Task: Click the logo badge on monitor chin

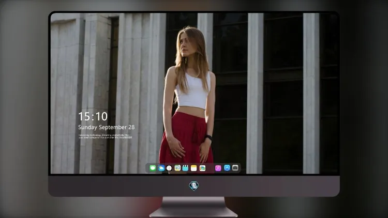Action: point(194,186)
